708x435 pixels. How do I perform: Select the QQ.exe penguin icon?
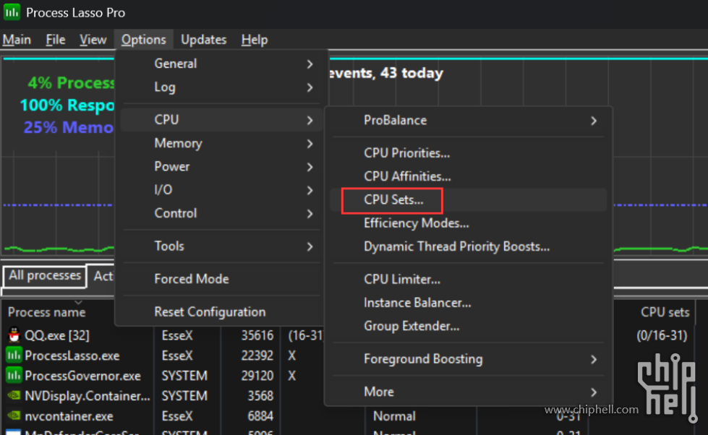pyautogui.click(x=14, y=335)
